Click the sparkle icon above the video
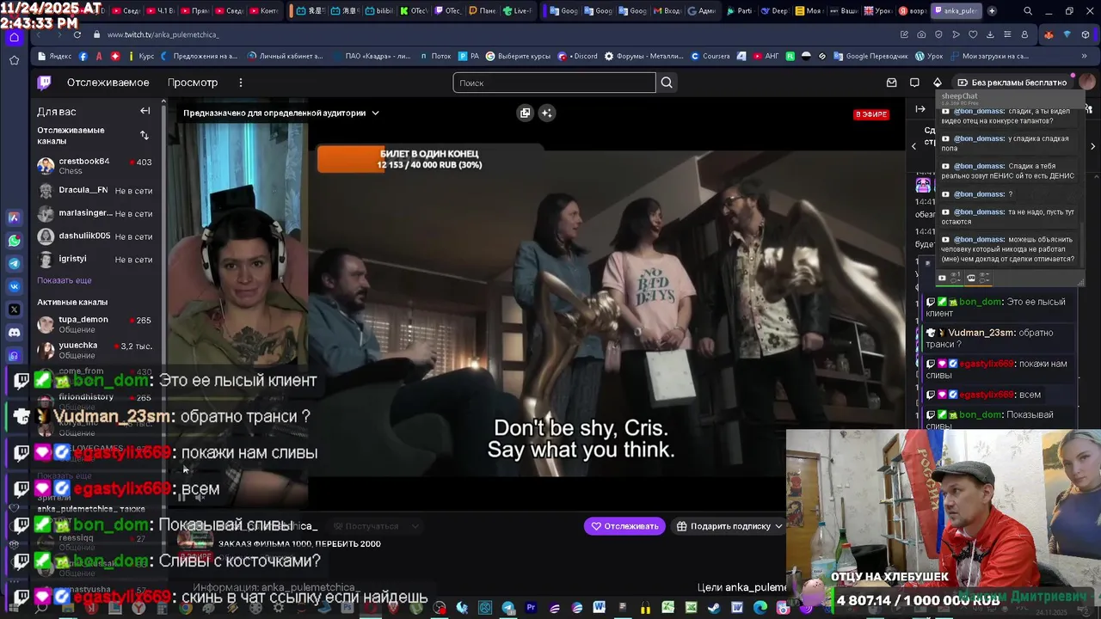The width and height of the screenshot is (1101, 619). tap(547, 113)
